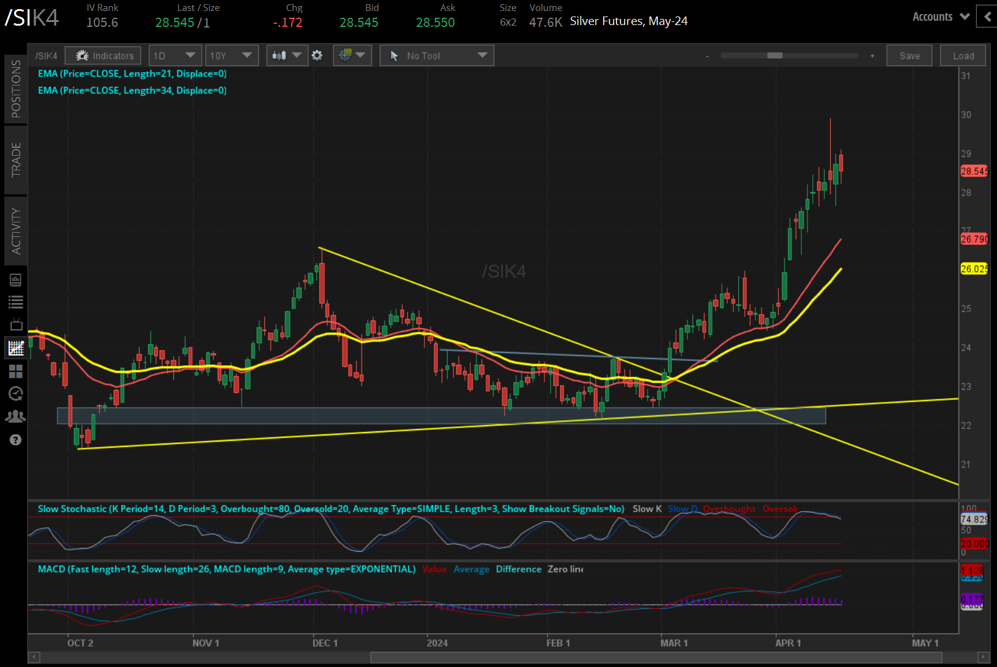Viewport: 997px width, 667px height.
Task: Click the last price 28.545 value
Action: tap(174, 23)
